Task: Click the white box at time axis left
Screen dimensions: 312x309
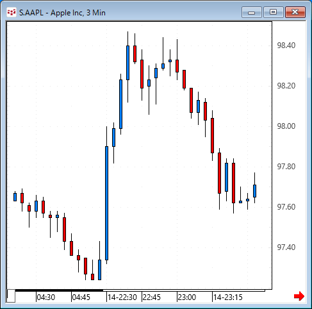Action: (11, 296)
